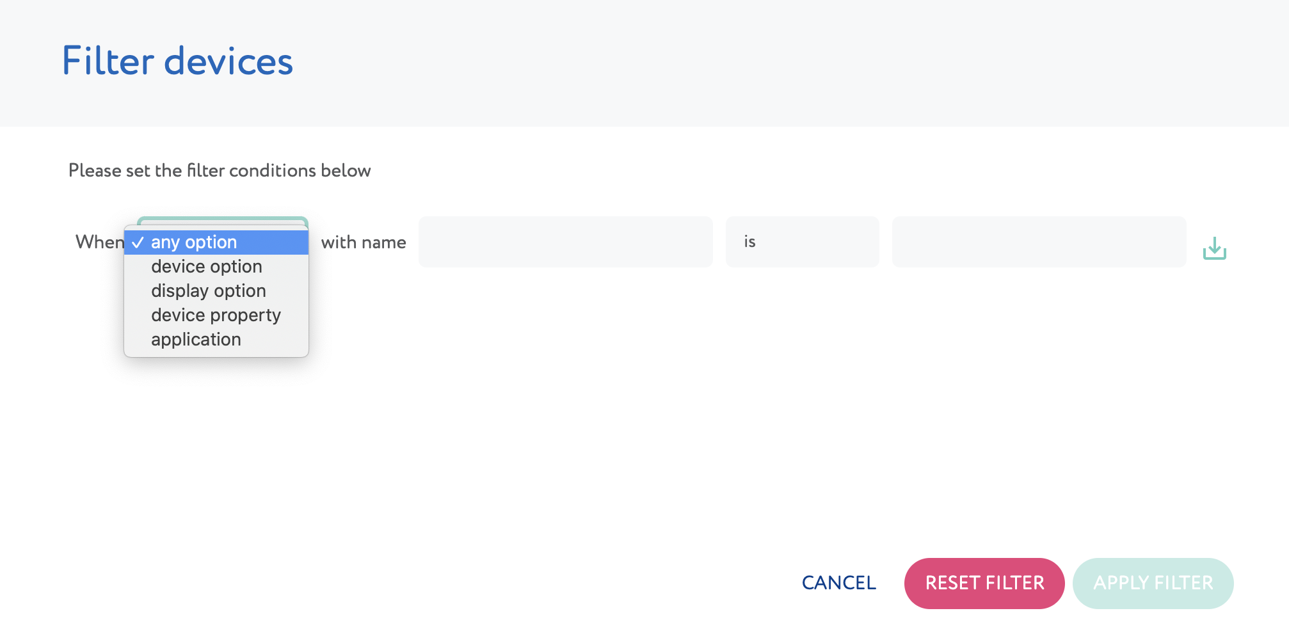Open the 'is' comparison operator dropdown
Screen dimensions: 1289x636
tap(802, 242)
